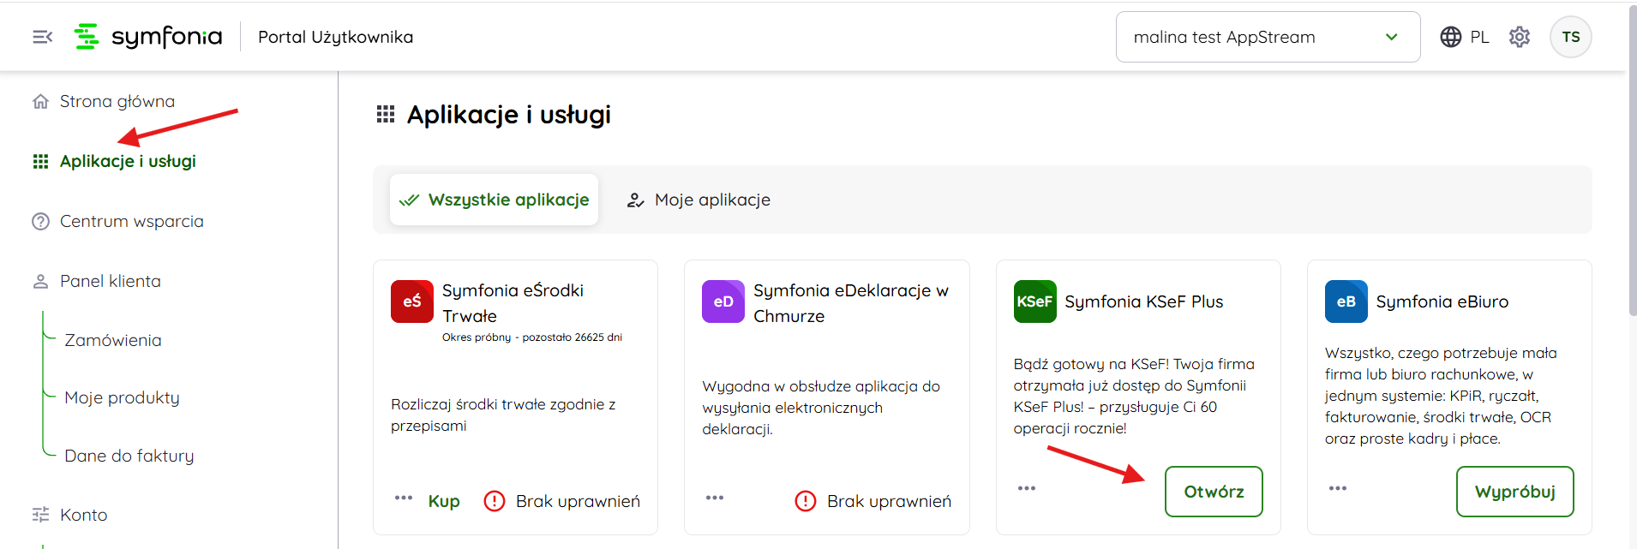Open more options on eBiuro card

point(1337,488)
